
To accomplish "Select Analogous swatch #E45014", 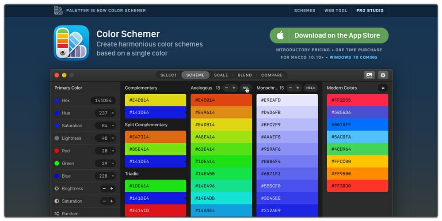I will tap(221, 100).
